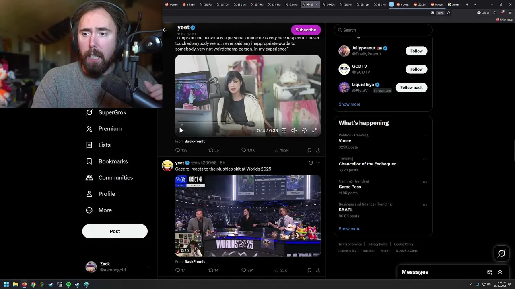The image size is (515, 289).
Task: Toggle captions on the first video
Action: (x=284, y=130)
